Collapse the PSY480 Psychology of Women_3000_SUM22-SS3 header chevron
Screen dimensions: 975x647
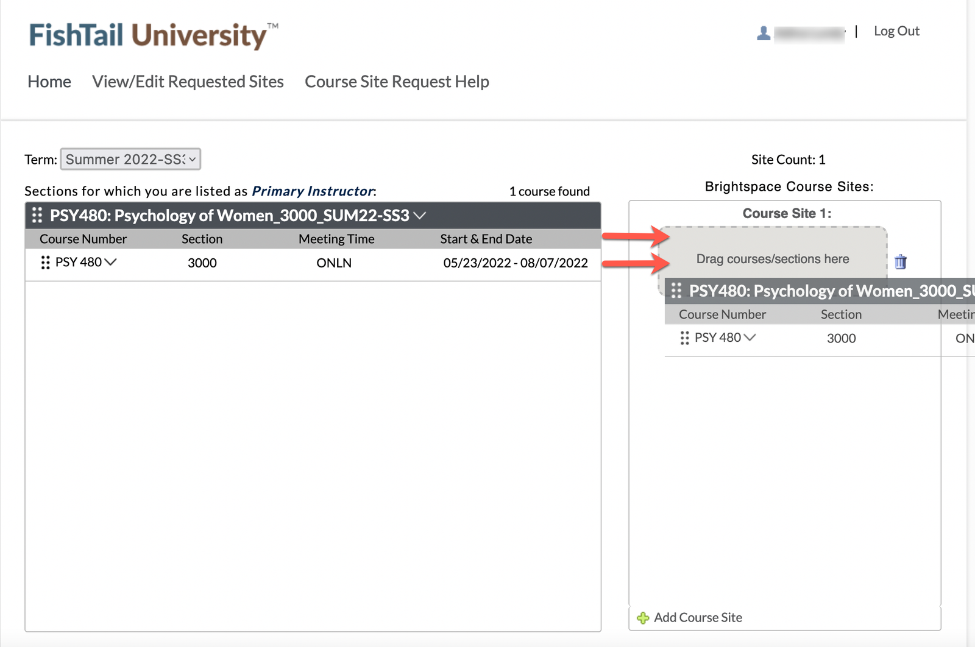[x=420, y=216]
